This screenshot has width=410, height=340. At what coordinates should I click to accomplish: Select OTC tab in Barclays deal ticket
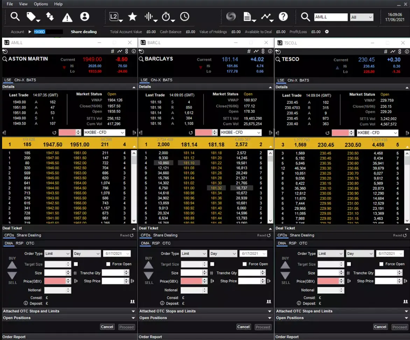pos(167,243)
